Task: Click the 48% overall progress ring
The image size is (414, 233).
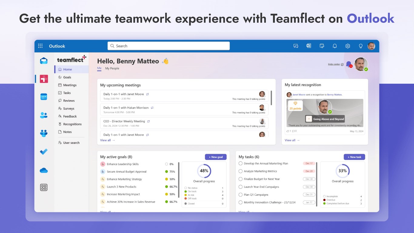Action: click(x=204, y=171)
